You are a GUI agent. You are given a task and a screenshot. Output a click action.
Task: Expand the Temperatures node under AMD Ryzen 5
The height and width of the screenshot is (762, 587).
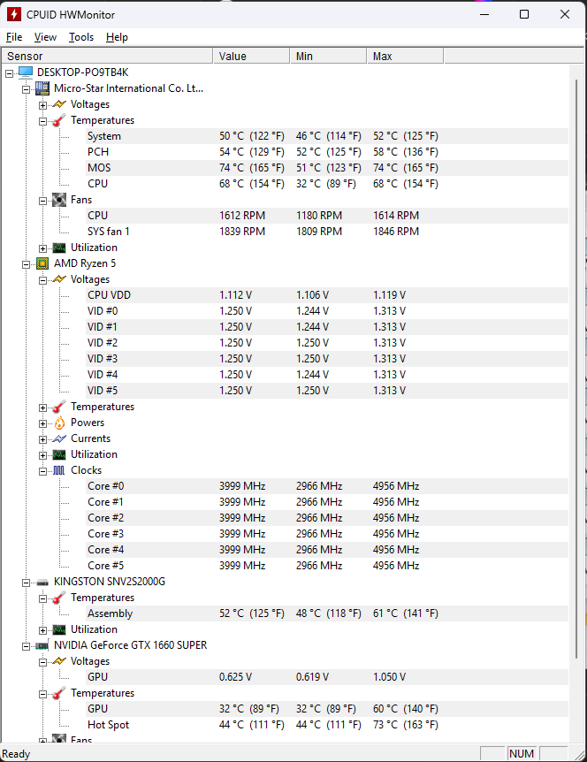point(42,407)
